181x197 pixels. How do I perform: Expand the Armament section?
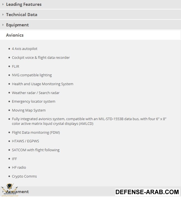(x=91, y=191)
